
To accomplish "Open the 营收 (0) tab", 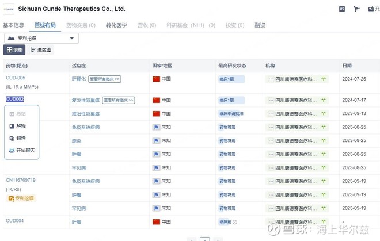I will coord(147,25).
